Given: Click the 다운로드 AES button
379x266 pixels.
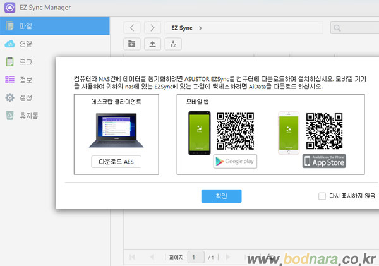Looking at the screenshot, I should 116,162.
